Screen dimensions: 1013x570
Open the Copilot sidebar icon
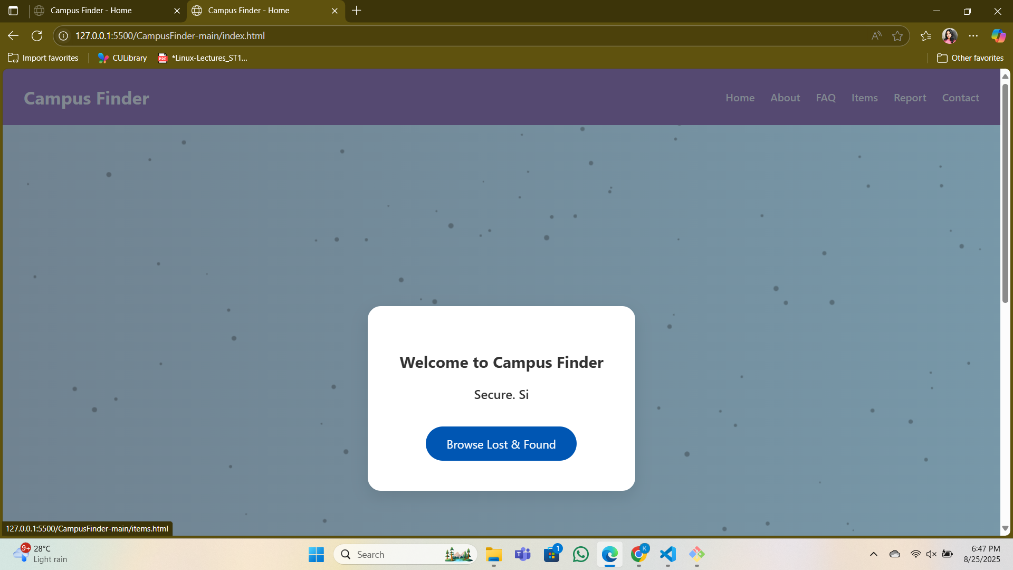pos(998,36)
